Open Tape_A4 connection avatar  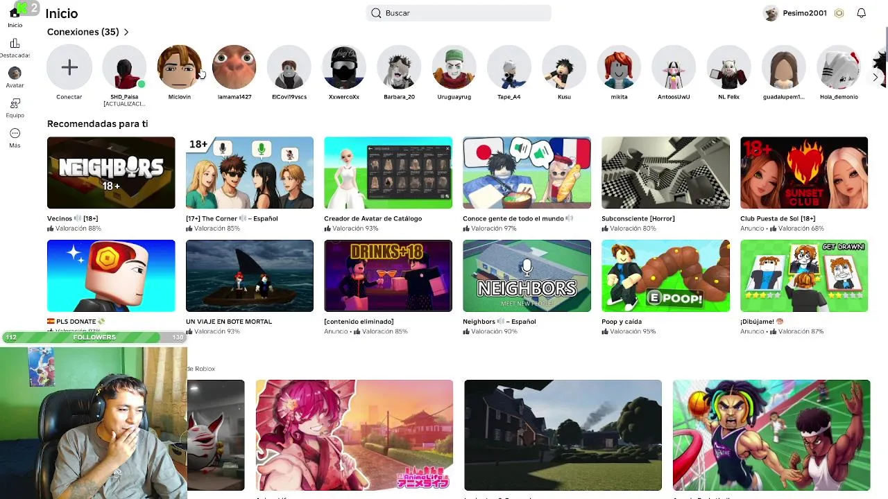tap(509, 67)
